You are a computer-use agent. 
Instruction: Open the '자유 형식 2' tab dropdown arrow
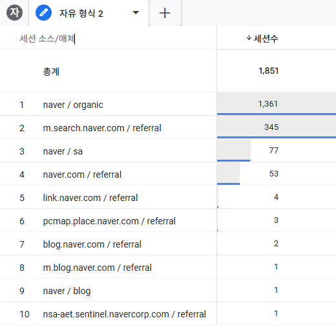coord(136,12)
